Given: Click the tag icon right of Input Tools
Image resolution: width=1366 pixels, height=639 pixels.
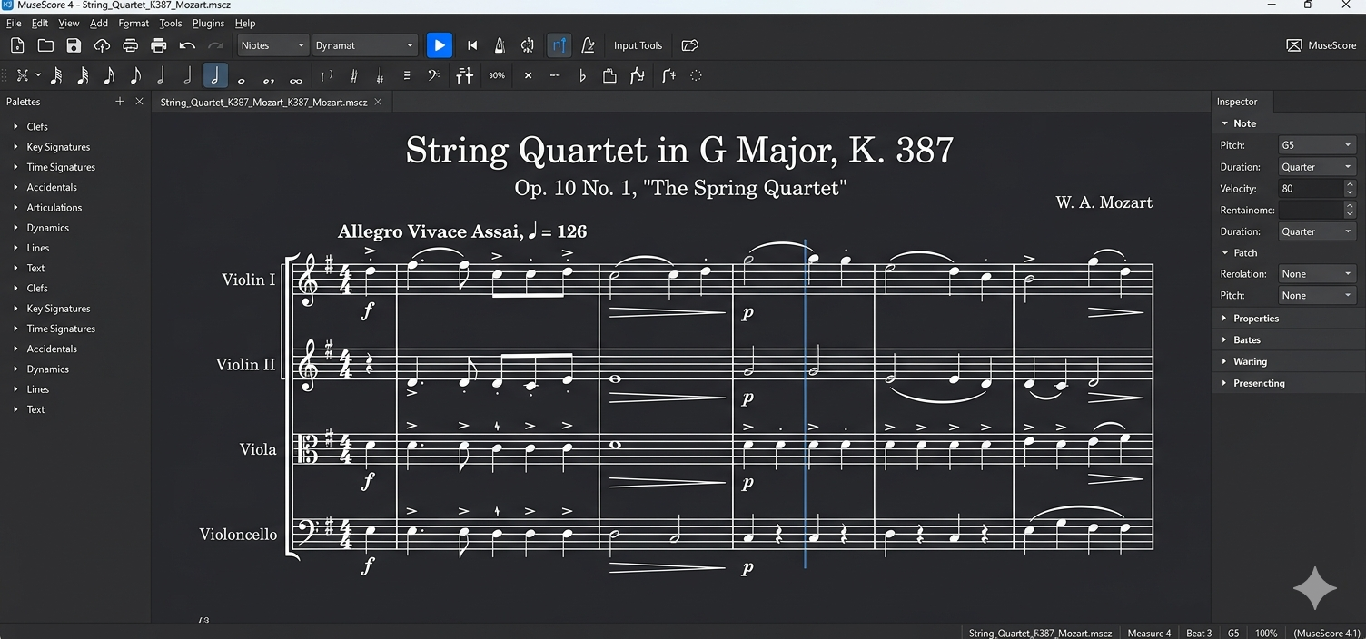Looking at the screenshot, I should pos(690,45).
